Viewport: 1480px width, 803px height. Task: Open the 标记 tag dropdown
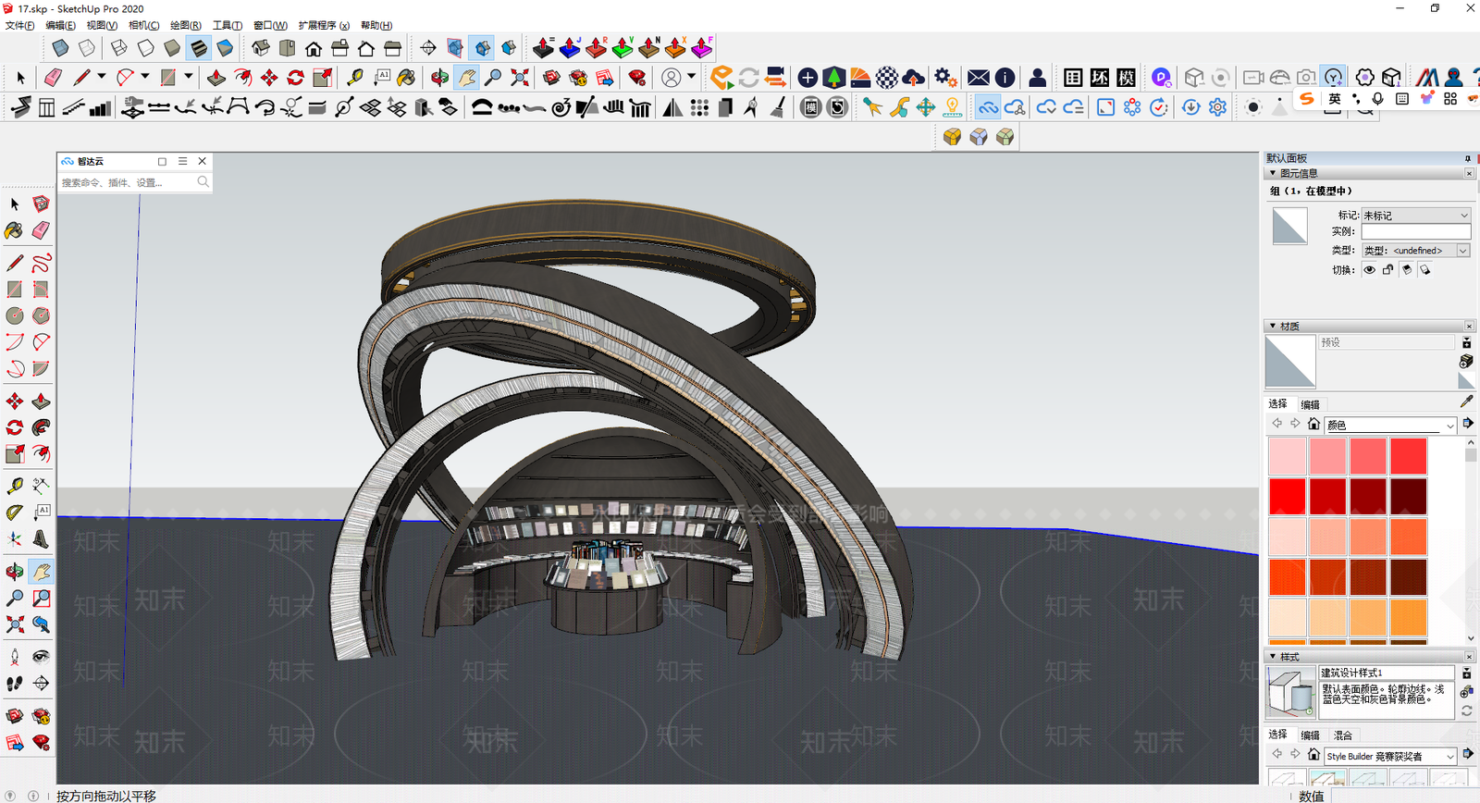(x=1415, y=215)
